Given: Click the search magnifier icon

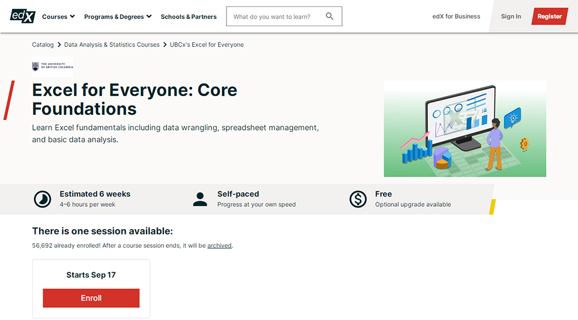Looking at the screenshot, I should coord(329,16).
